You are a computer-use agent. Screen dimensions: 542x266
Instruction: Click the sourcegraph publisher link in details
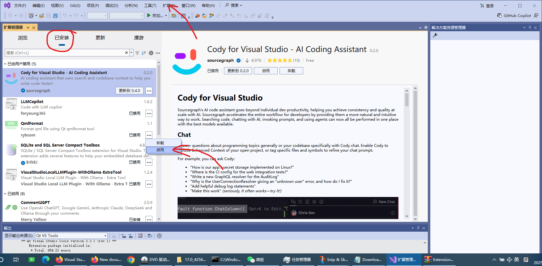point(221,61)
